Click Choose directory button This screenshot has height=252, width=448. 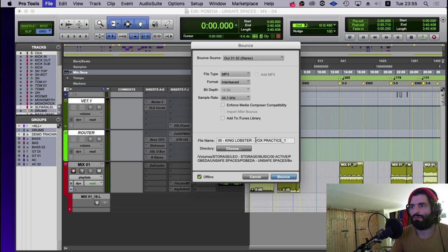point(233,149)
